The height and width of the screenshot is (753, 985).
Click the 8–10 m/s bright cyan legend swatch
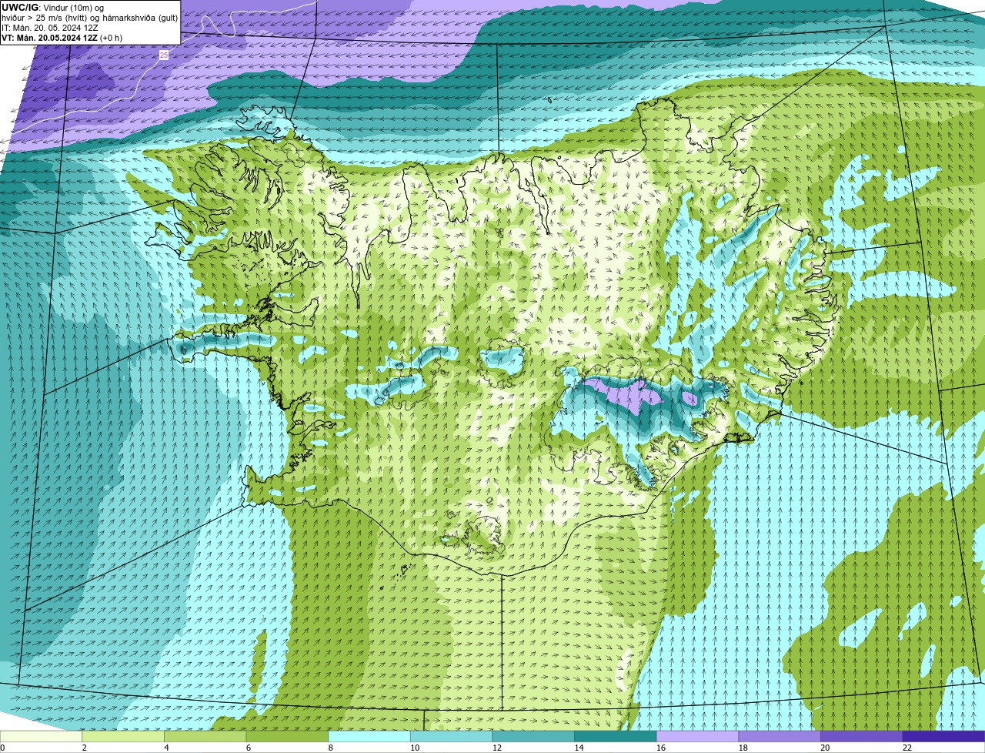coord(369,736)
